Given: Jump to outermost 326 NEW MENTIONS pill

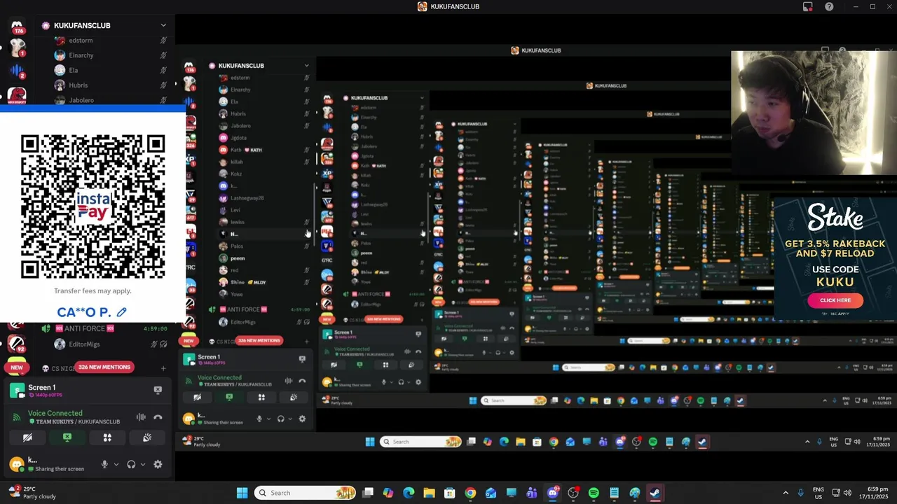Looking at the screenshot, I should [x=104, y=367].
